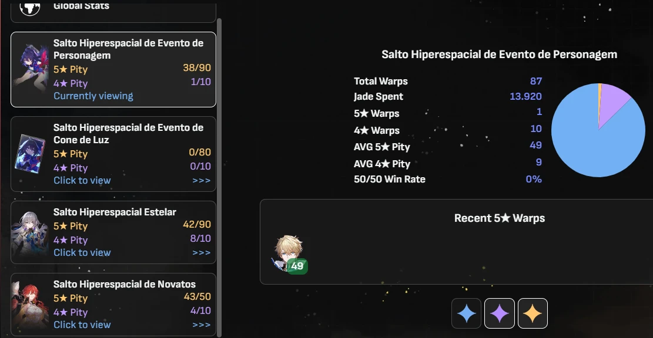Click 'Click to view' under Novatos banner
Screen dimensions: 653x338
[x=82, y=325]
